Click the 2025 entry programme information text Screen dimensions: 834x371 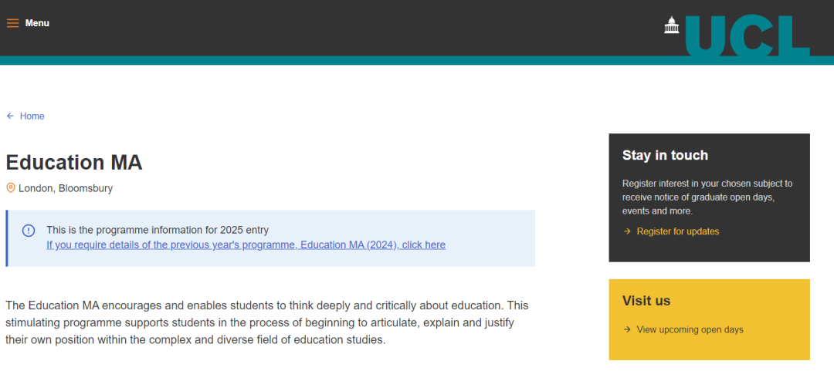pyautogui.click(x=158, y=230)
